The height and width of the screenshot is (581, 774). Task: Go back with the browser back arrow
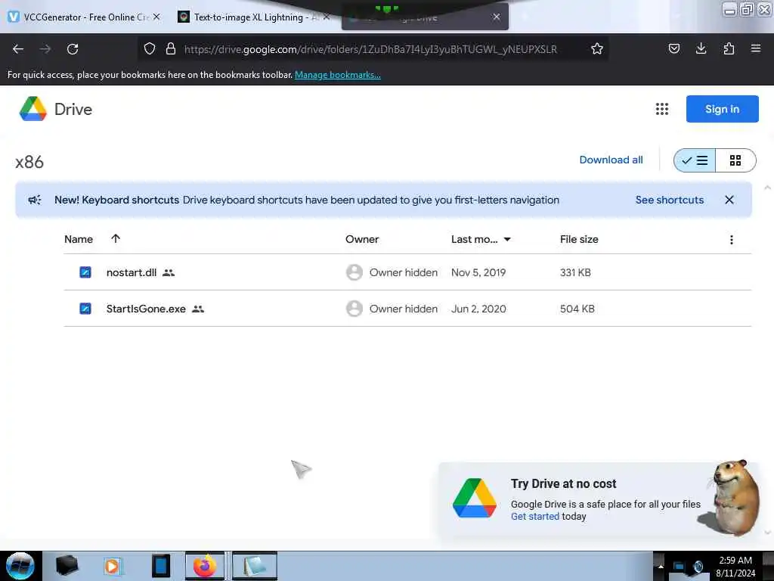(x=18, y=49)
